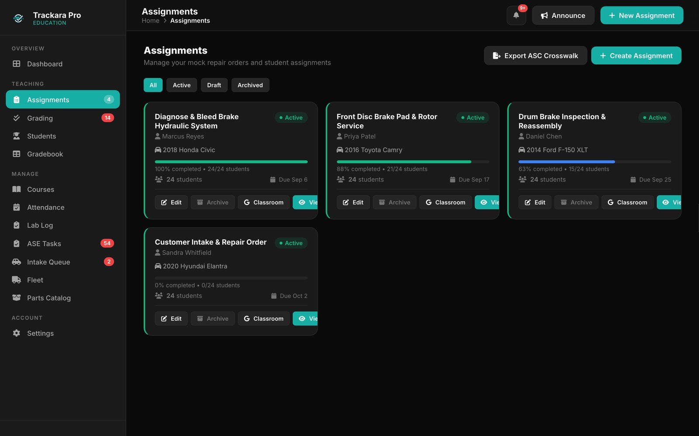The width and height of the screenshot is (699, 436).
Task: Show all assignments with the All filter
Action: click(153, 85)
